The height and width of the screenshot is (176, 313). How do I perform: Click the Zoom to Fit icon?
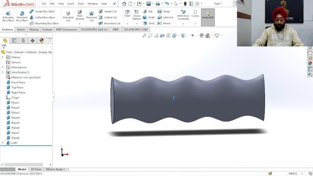point(144,36)
